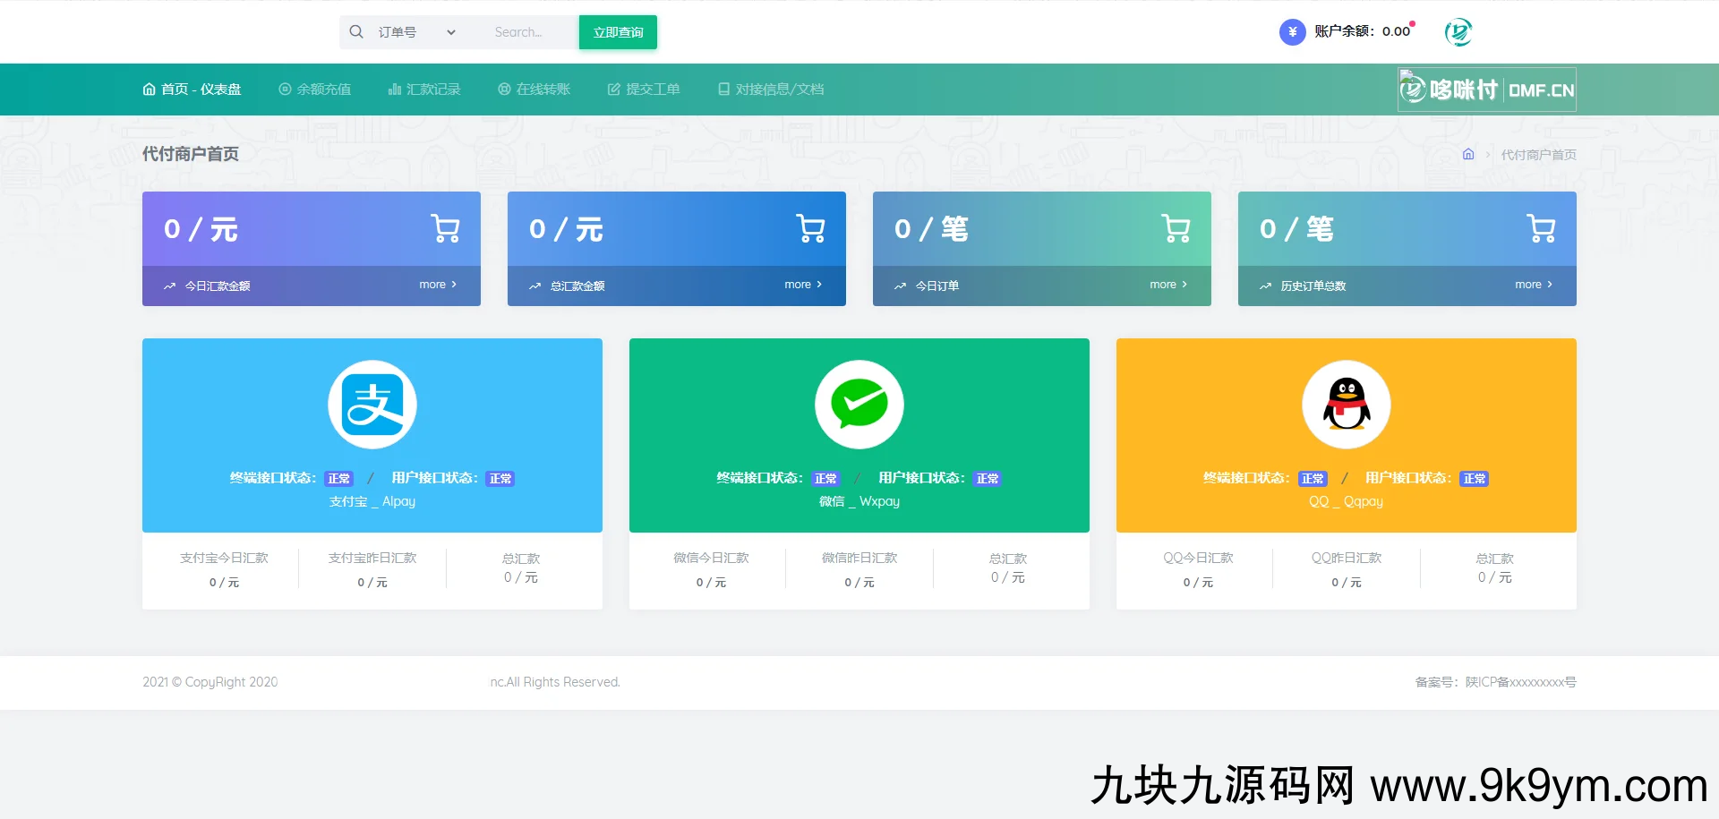Image resolution: width=1719 pixels, height=819 pixels.
Task: Click the 哆咪付 DMF.CN logo
Action: (1486, 90)
